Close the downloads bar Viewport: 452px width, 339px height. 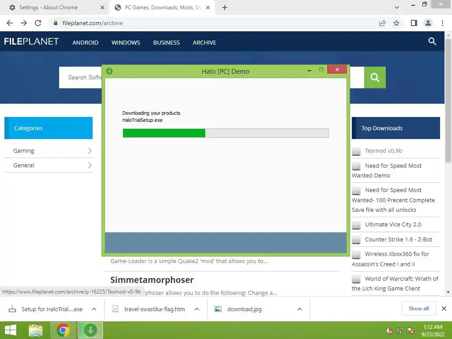click(x=444, y=309)
